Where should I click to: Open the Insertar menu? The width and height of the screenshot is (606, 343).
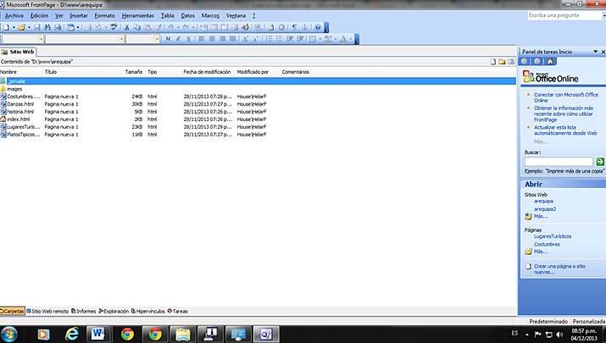pyautogui.click(x=79, y=16)
